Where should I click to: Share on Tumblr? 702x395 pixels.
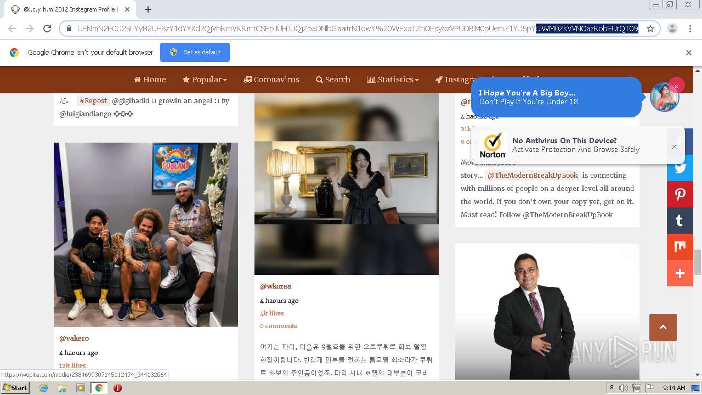[x=680, y=221]
